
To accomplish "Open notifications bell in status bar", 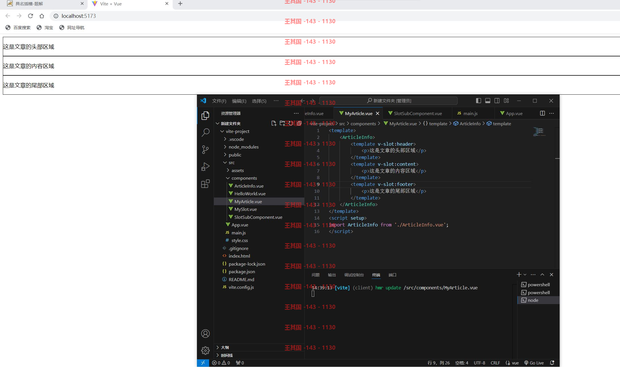I will pyautogui.click(x=552, y=363).
